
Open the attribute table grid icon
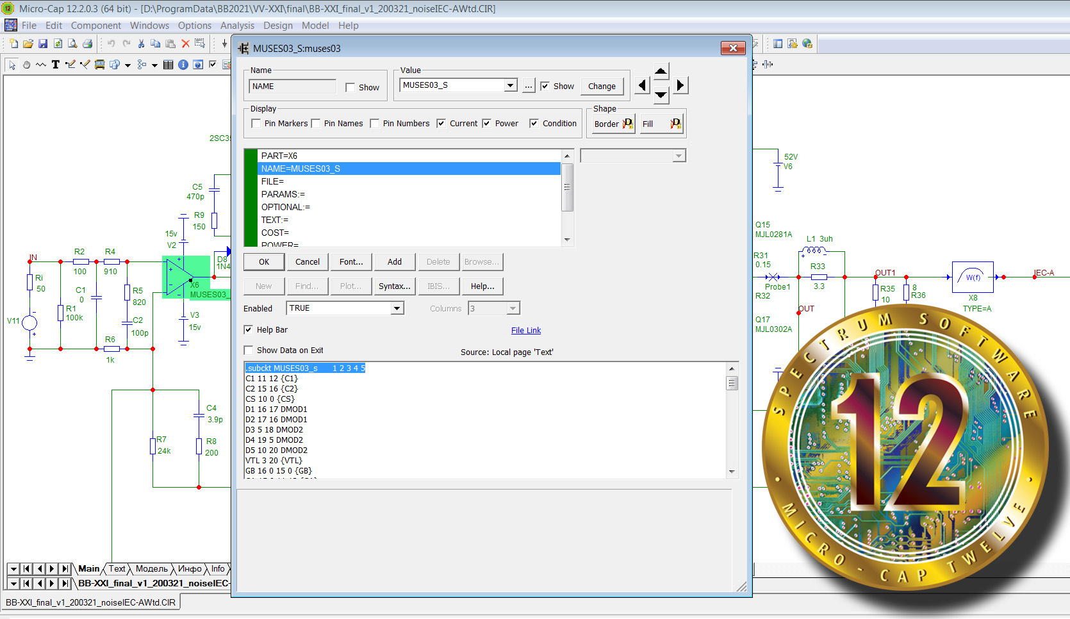click(169, 65)
